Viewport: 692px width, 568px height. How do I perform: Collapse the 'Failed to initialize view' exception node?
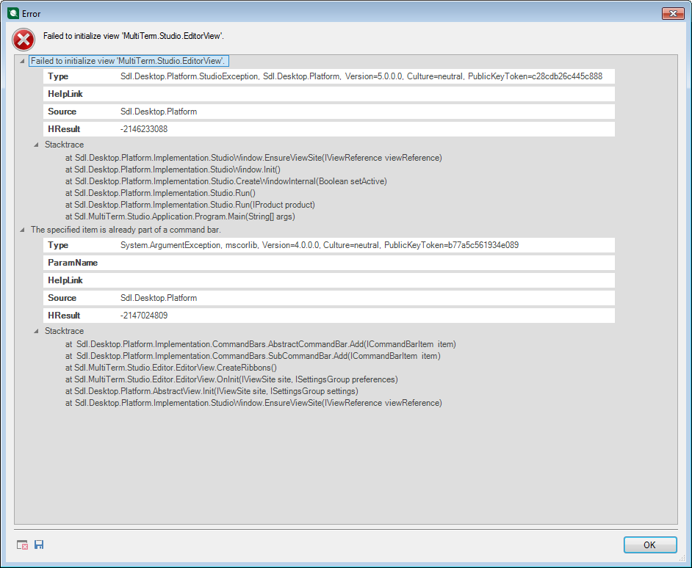23,61
